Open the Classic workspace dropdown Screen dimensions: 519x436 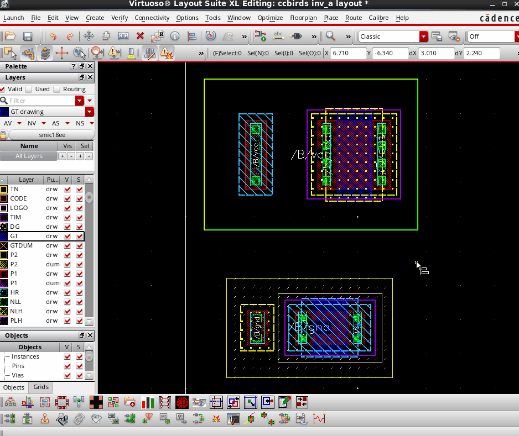pyautogui.click(x=423, y=36)
